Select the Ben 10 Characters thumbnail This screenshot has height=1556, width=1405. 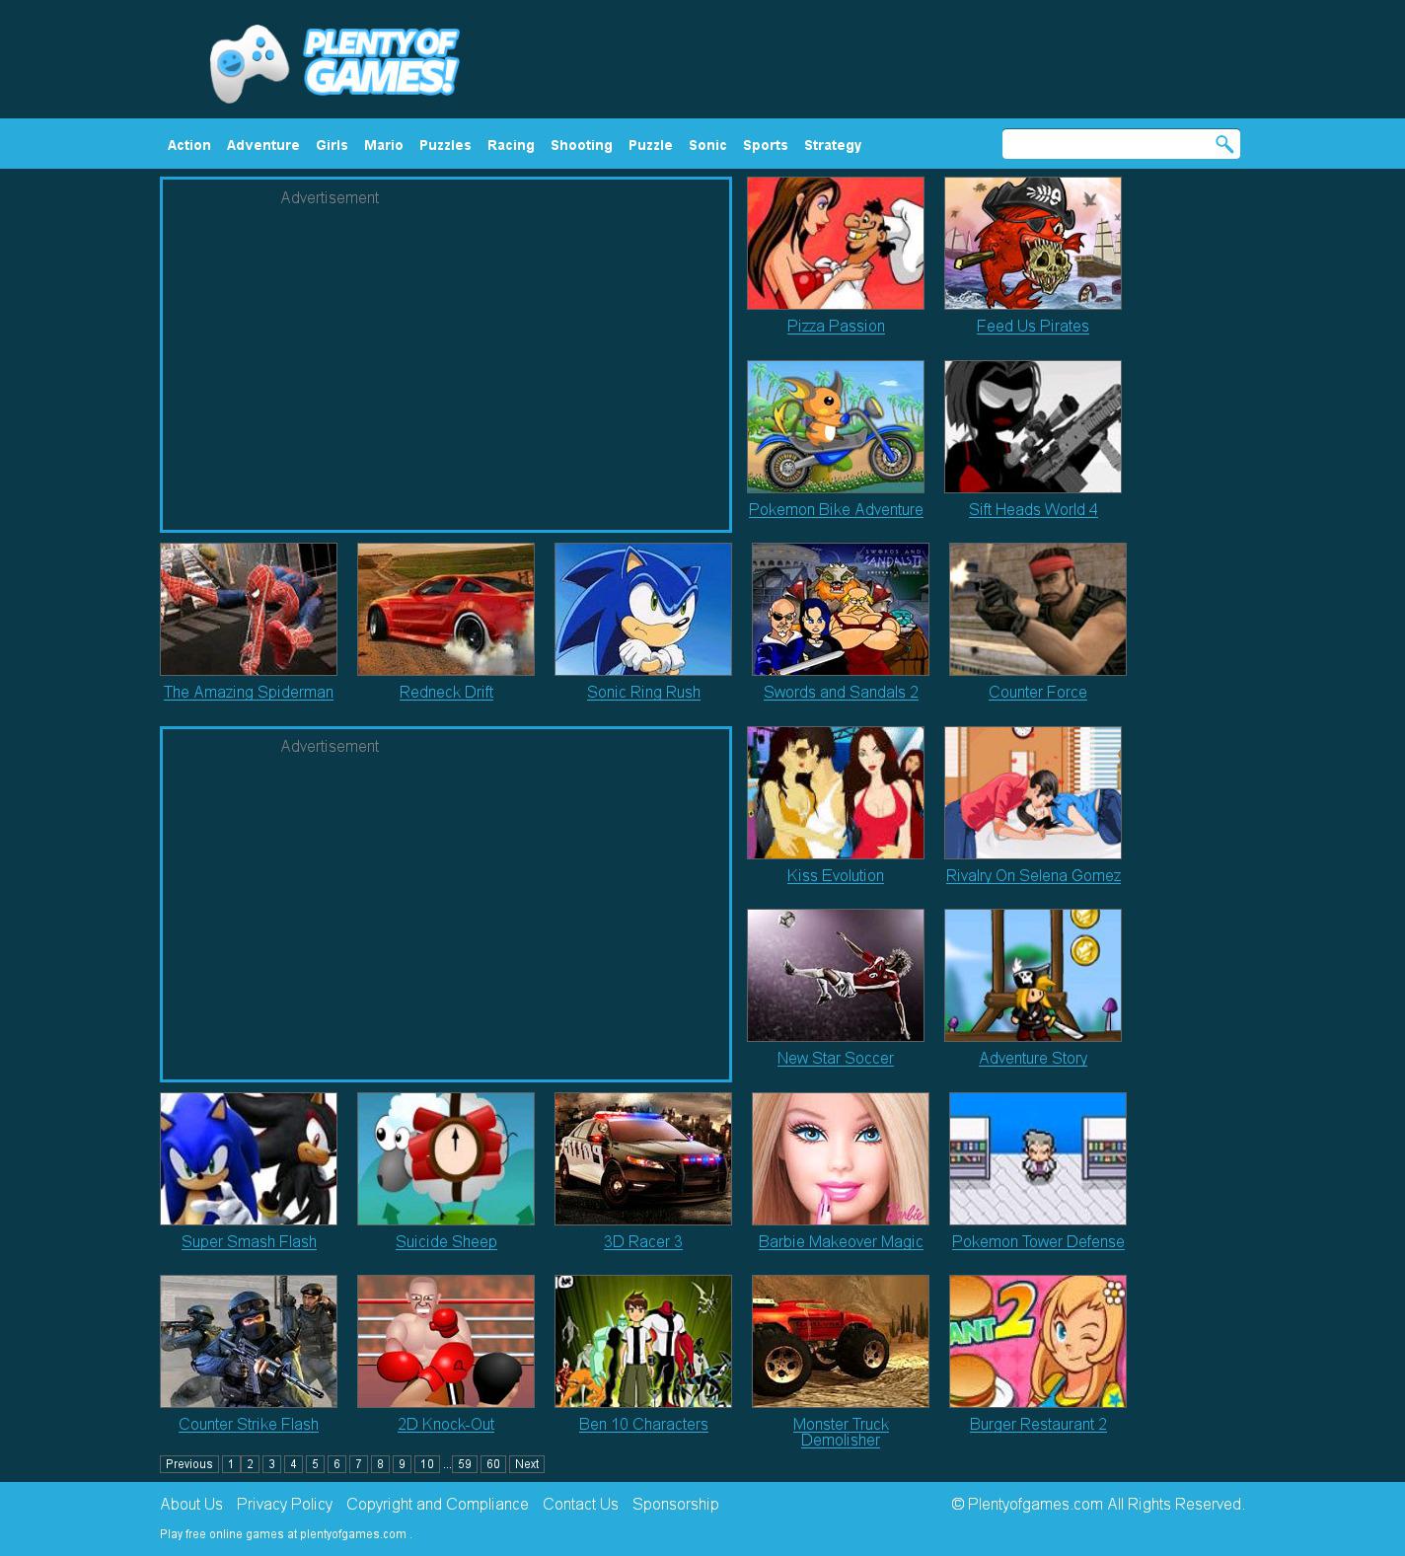[643, 1341]
